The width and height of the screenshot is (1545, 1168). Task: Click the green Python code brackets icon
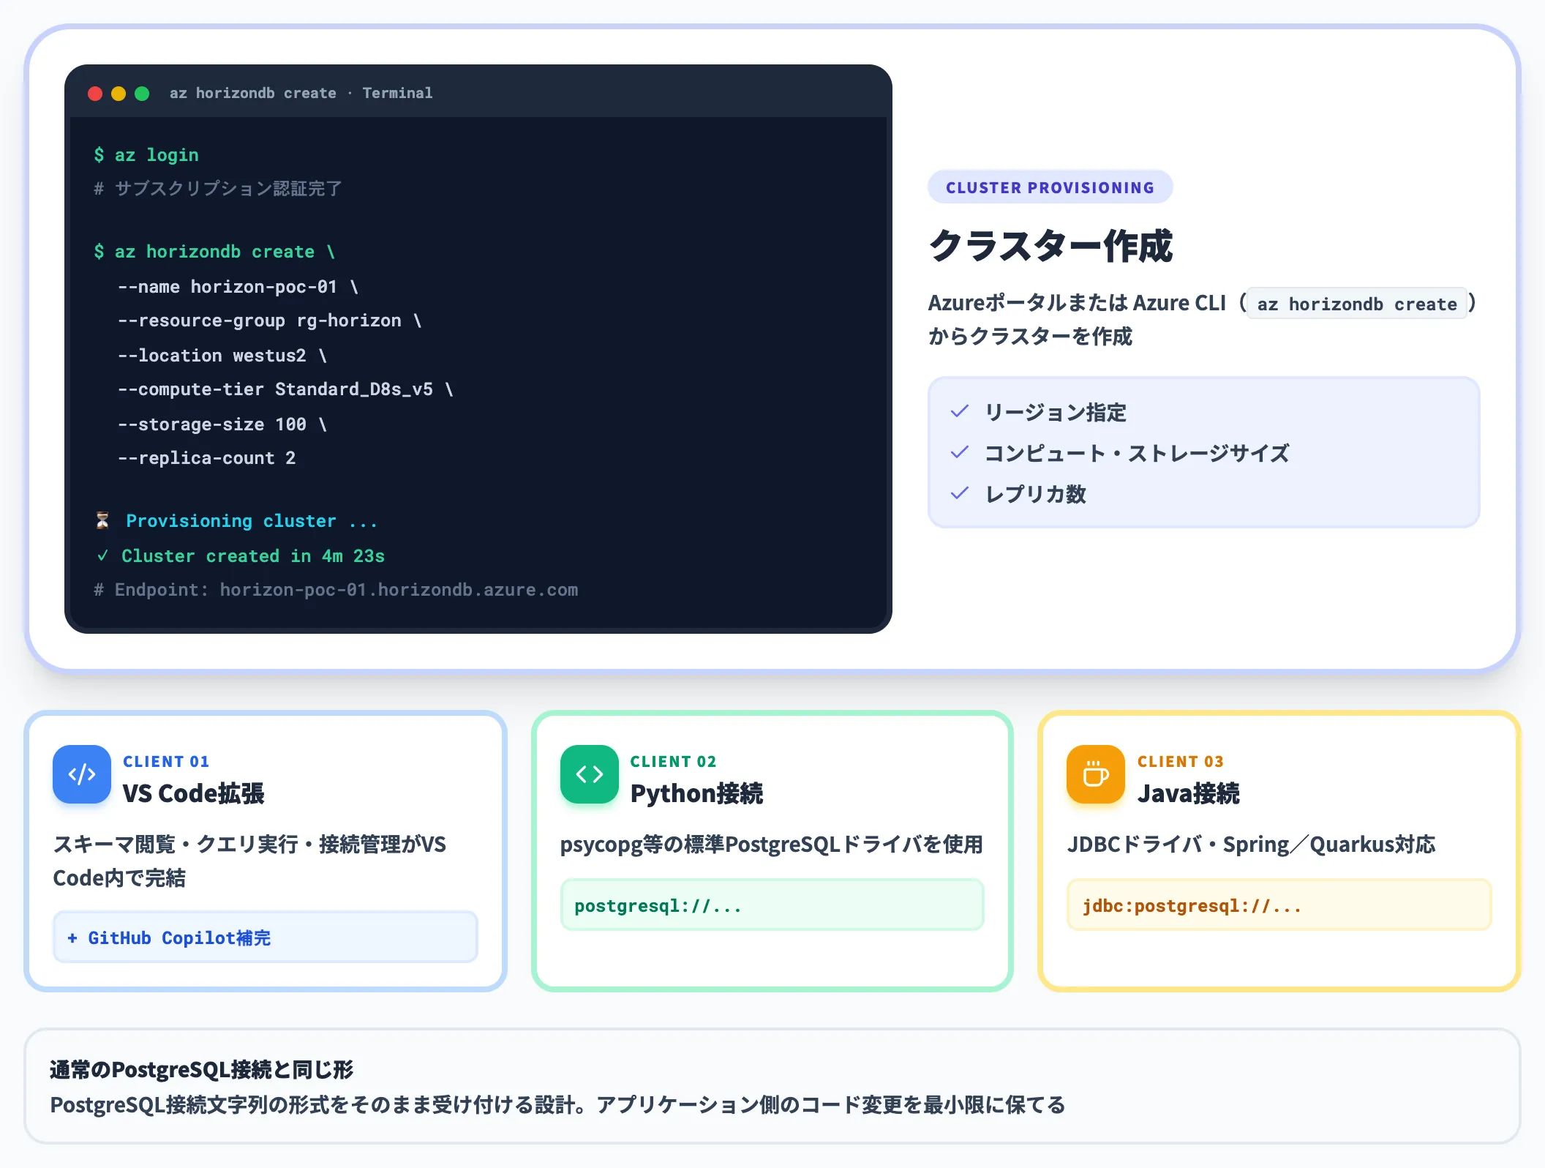pyautogui.click(x=590, y=774)
